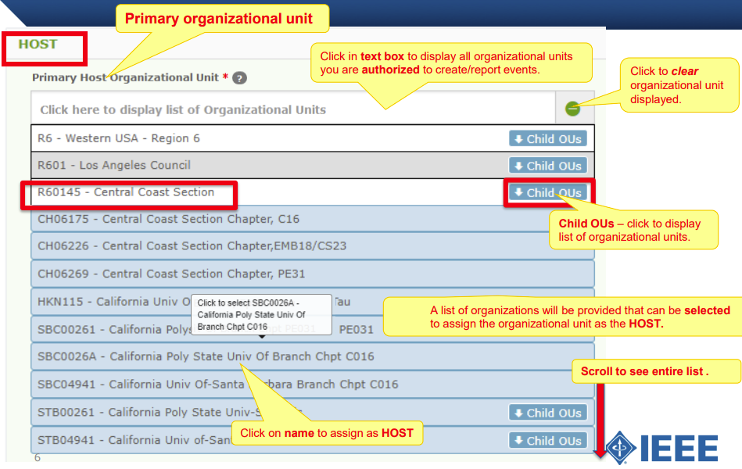Select HKN115 California Univ row

[117, 302]
